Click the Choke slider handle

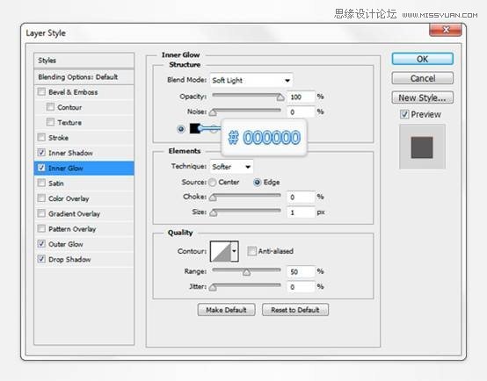(213, 198)
